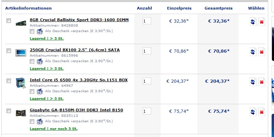
Task: Click the Crucial BX100 SSD thumbnail
Action: click(21, 53)
